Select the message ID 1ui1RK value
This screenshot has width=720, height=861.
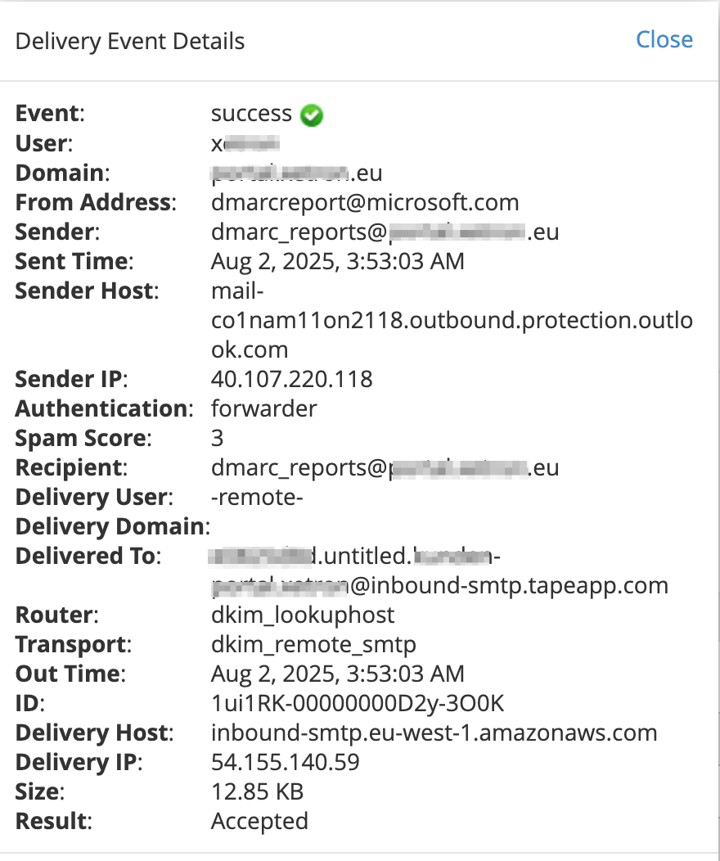[358, 703]
